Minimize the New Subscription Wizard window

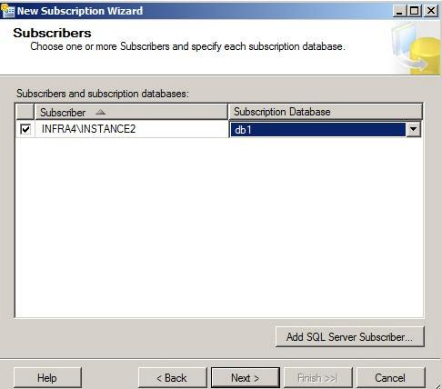pos(399,11)
